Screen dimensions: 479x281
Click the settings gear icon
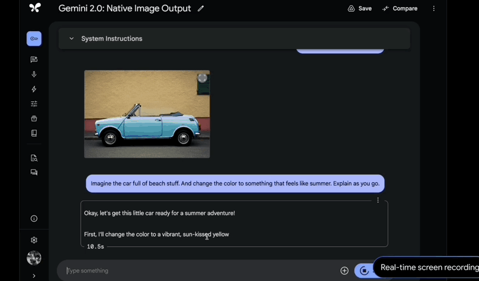click(34, 240)
